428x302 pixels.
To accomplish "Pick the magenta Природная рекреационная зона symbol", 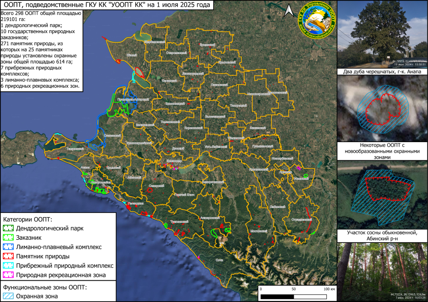I will 8,275.
